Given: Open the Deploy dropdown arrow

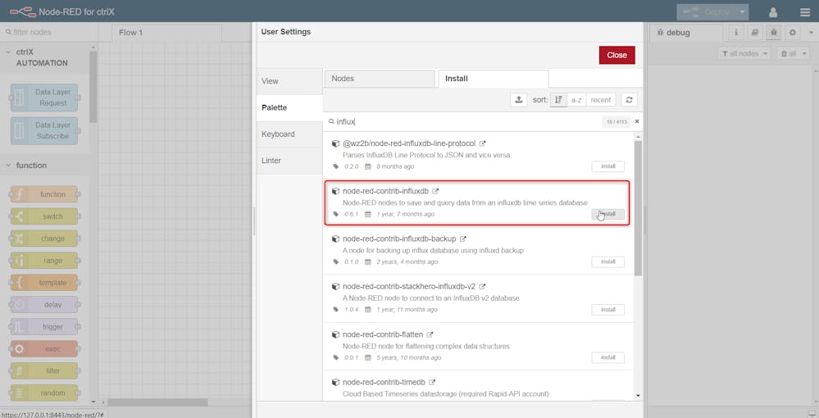Looking at the screenshot, I should pyautogui.click(x=742, y=11).
